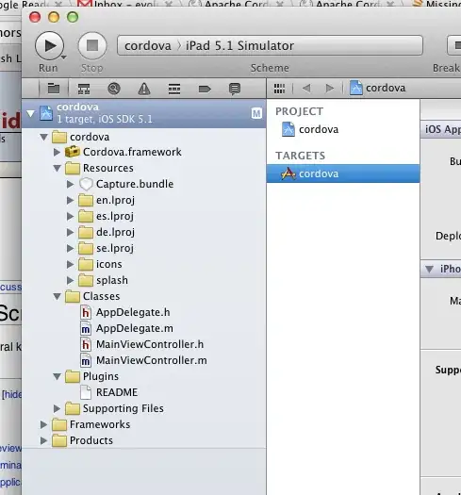Go back with the left arrow in jump bar
The width and height of the screenshot is (461, 495).
306,88
